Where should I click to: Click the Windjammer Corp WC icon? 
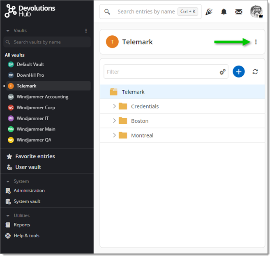coord(11,108)
